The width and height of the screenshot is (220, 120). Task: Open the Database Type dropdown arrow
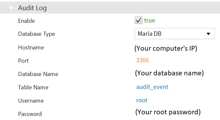click(x=208, y=34)
